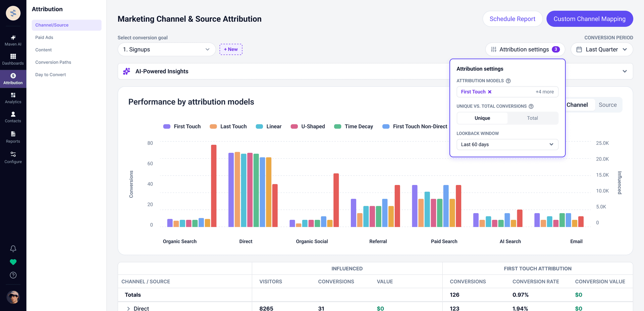Open Paid Ads in the Attribution menu
Screen dimensions: 644x311
(44, 38)
